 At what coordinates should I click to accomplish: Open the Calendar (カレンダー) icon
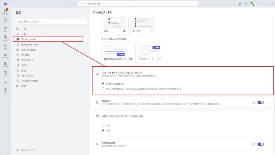coord(5,37)
